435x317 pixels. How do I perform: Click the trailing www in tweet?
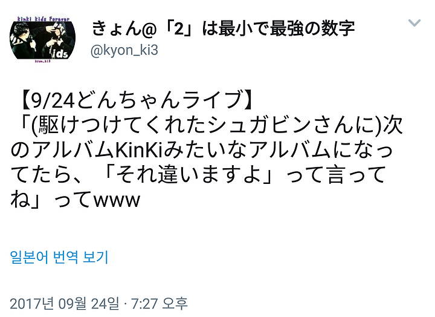click(117, 201)
